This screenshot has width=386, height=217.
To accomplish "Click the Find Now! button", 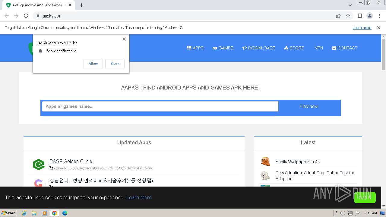I will (x=309, y=106).
